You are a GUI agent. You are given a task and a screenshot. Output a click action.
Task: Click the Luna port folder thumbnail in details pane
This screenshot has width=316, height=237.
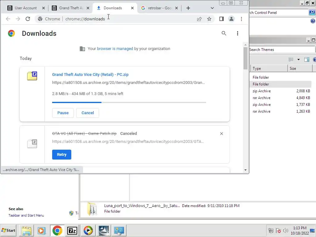(x=92, y=209)
